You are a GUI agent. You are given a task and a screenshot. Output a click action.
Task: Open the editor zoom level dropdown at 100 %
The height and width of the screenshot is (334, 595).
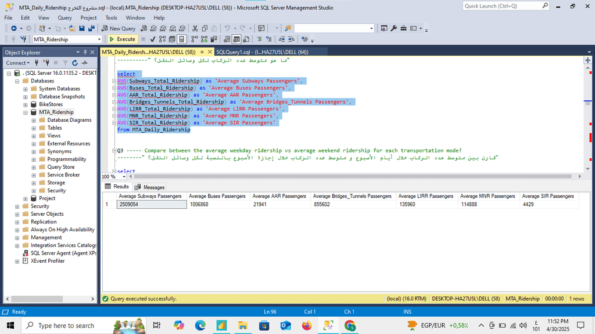click(124, 176)
